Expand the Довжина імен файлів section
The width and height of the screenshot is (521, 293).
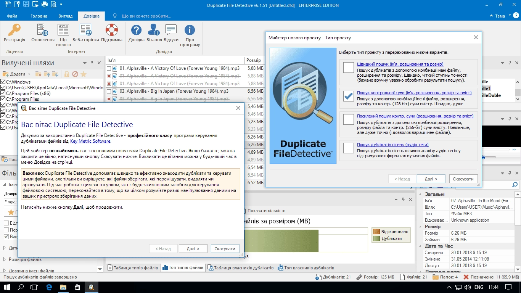[x=4, y=271]
